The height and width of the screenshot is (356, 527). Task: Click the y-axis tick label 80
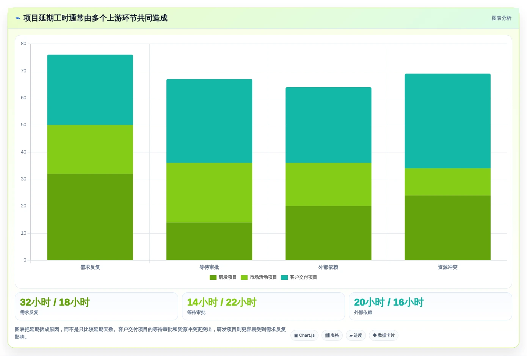pyautogui.click(x=24, y=44)
